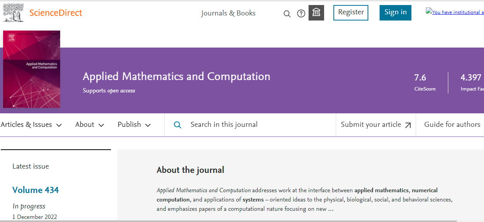Click the institution building icon
The image size is (484, 222).
(x=316, y=13)
